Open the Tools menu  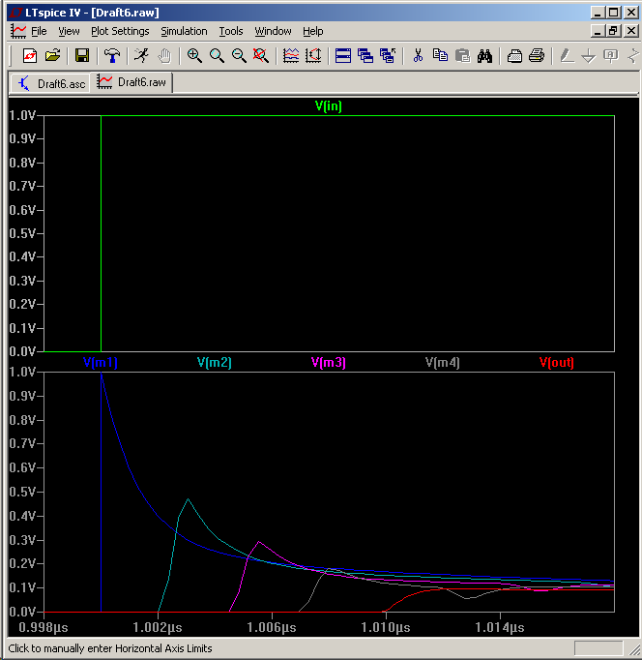pos(231,31)
